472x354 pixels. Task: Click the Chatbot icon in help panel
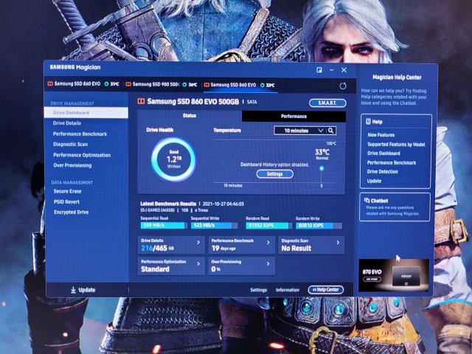click(x=364, y=199)
